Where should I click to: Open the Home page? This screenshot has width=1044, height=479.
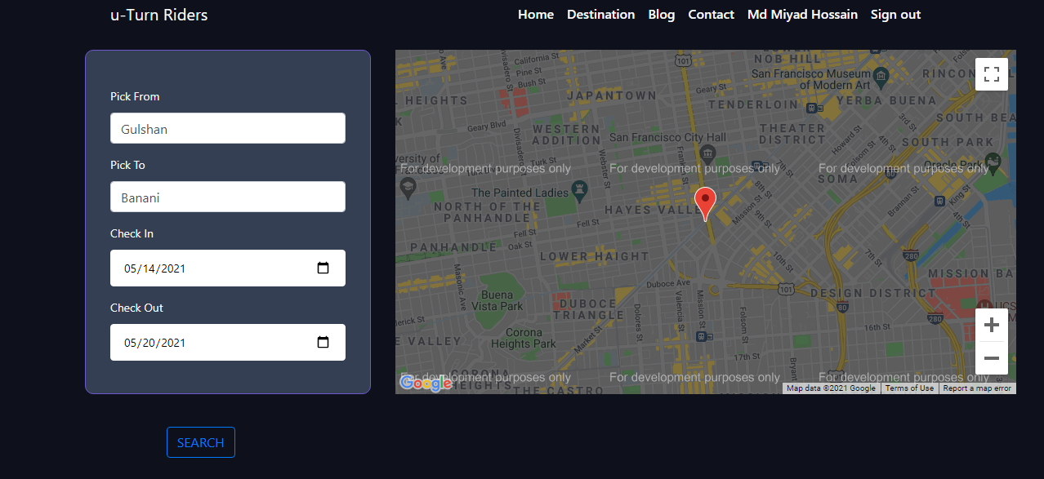[535, 14]
